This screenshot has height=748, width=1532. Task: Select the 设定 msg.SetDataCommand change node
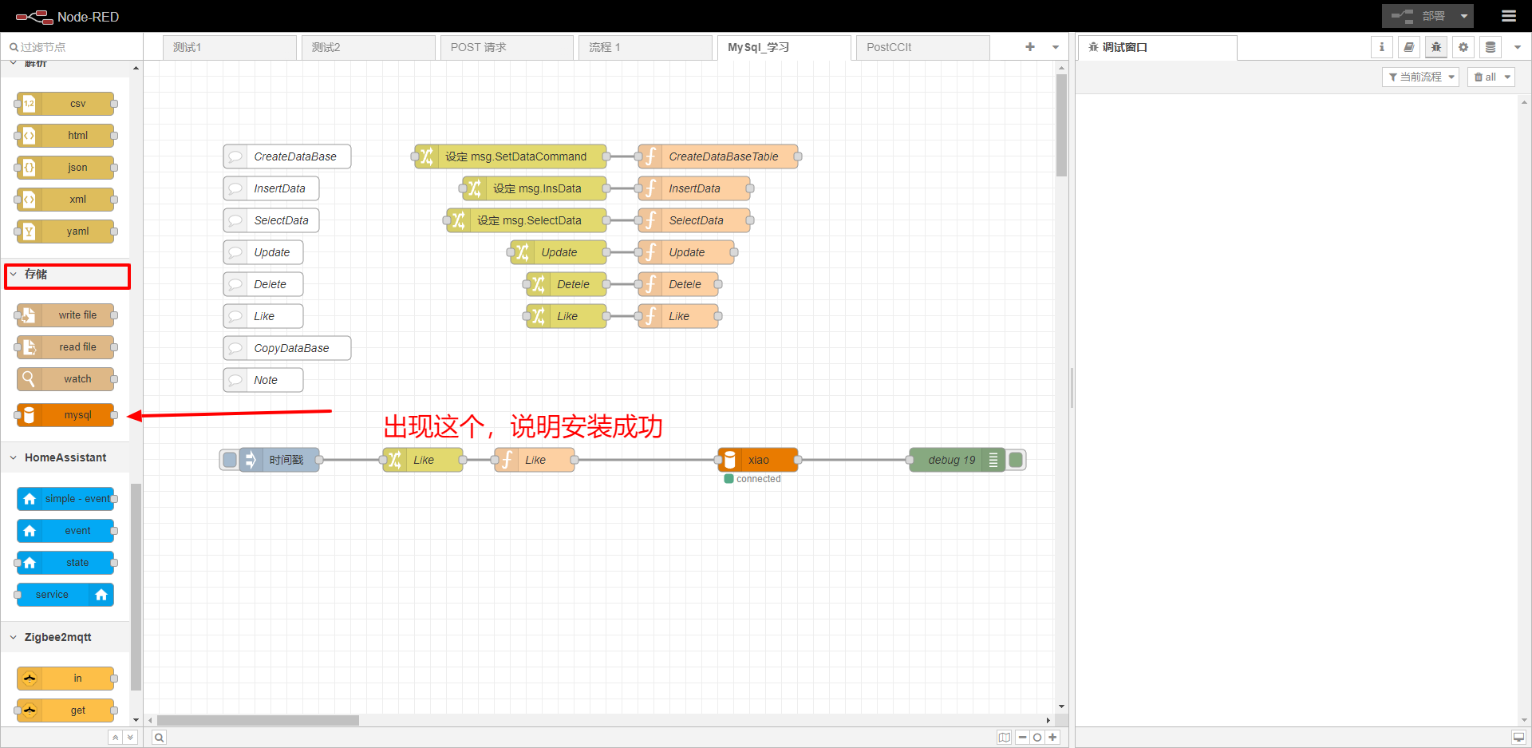pos(511,156)
